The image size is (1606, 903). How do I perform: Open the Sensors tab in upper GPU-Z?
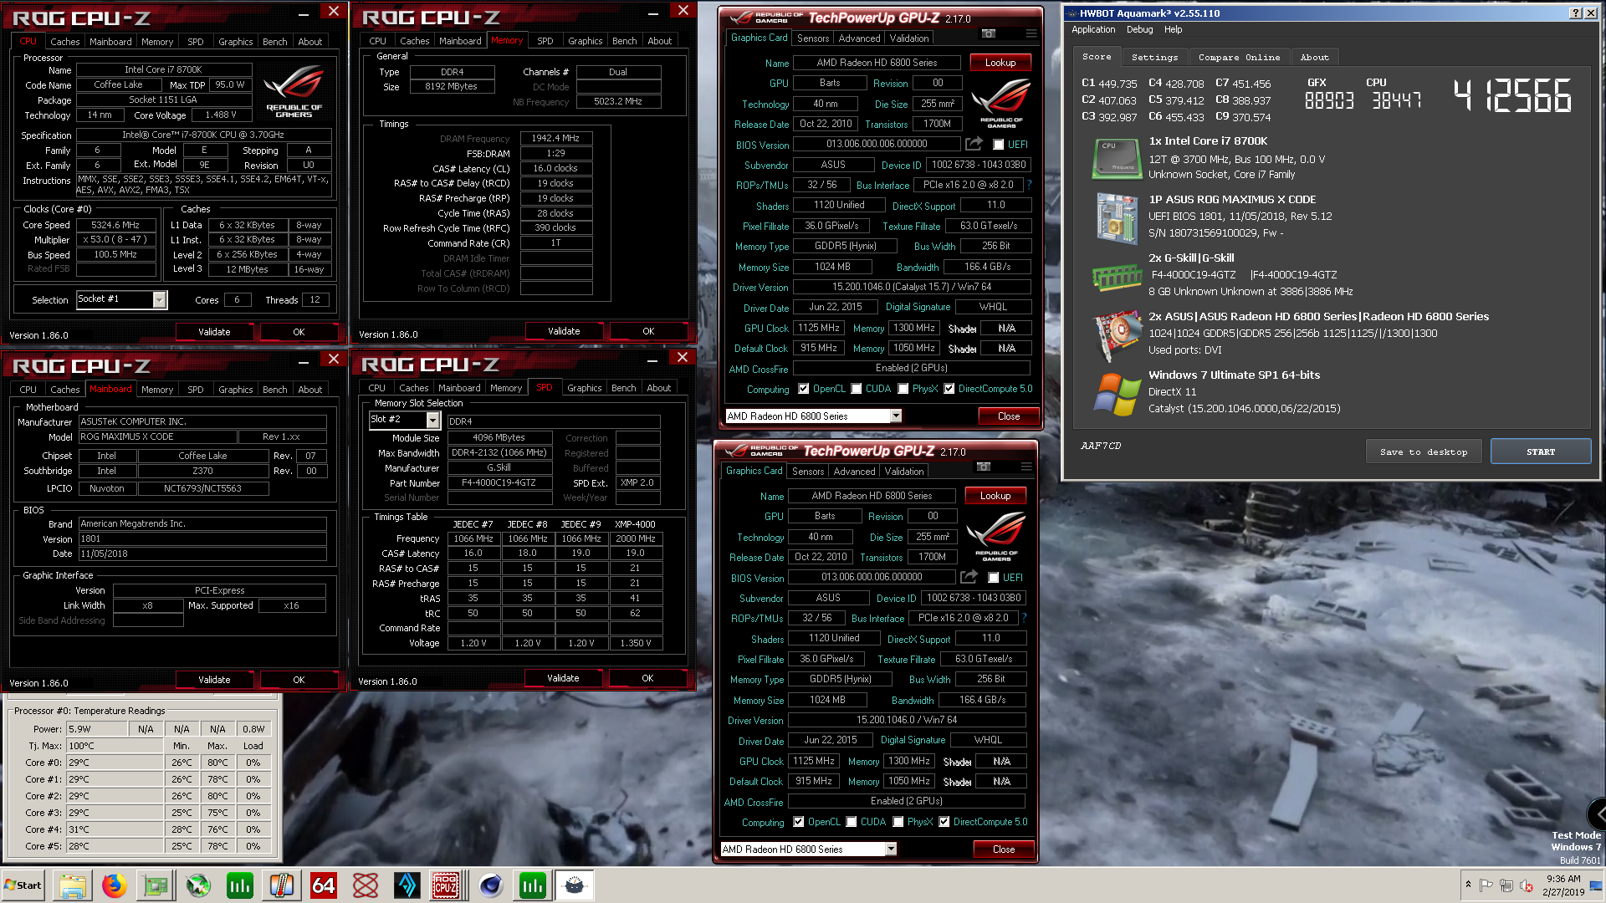812,38
